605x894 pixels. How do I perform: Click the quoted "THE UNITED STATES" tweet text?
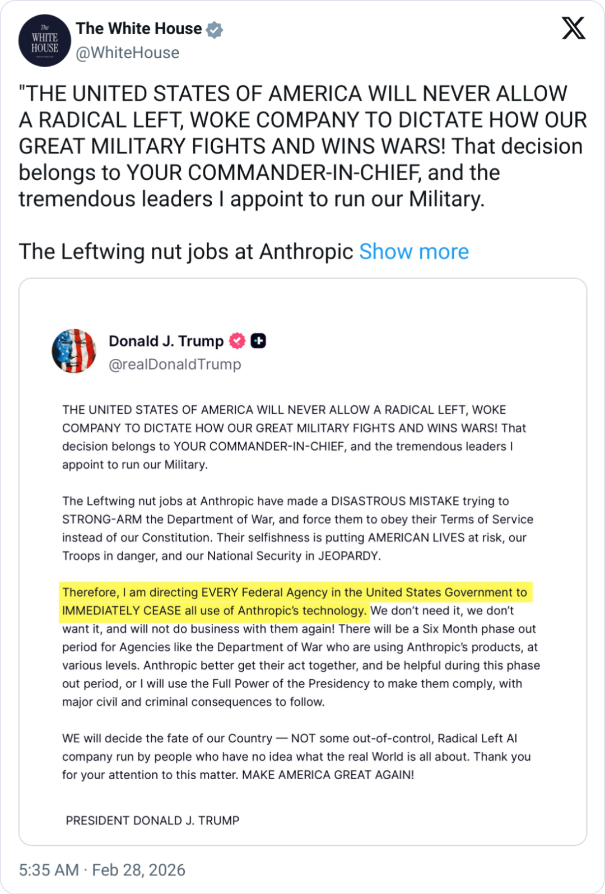coord(292,146)
